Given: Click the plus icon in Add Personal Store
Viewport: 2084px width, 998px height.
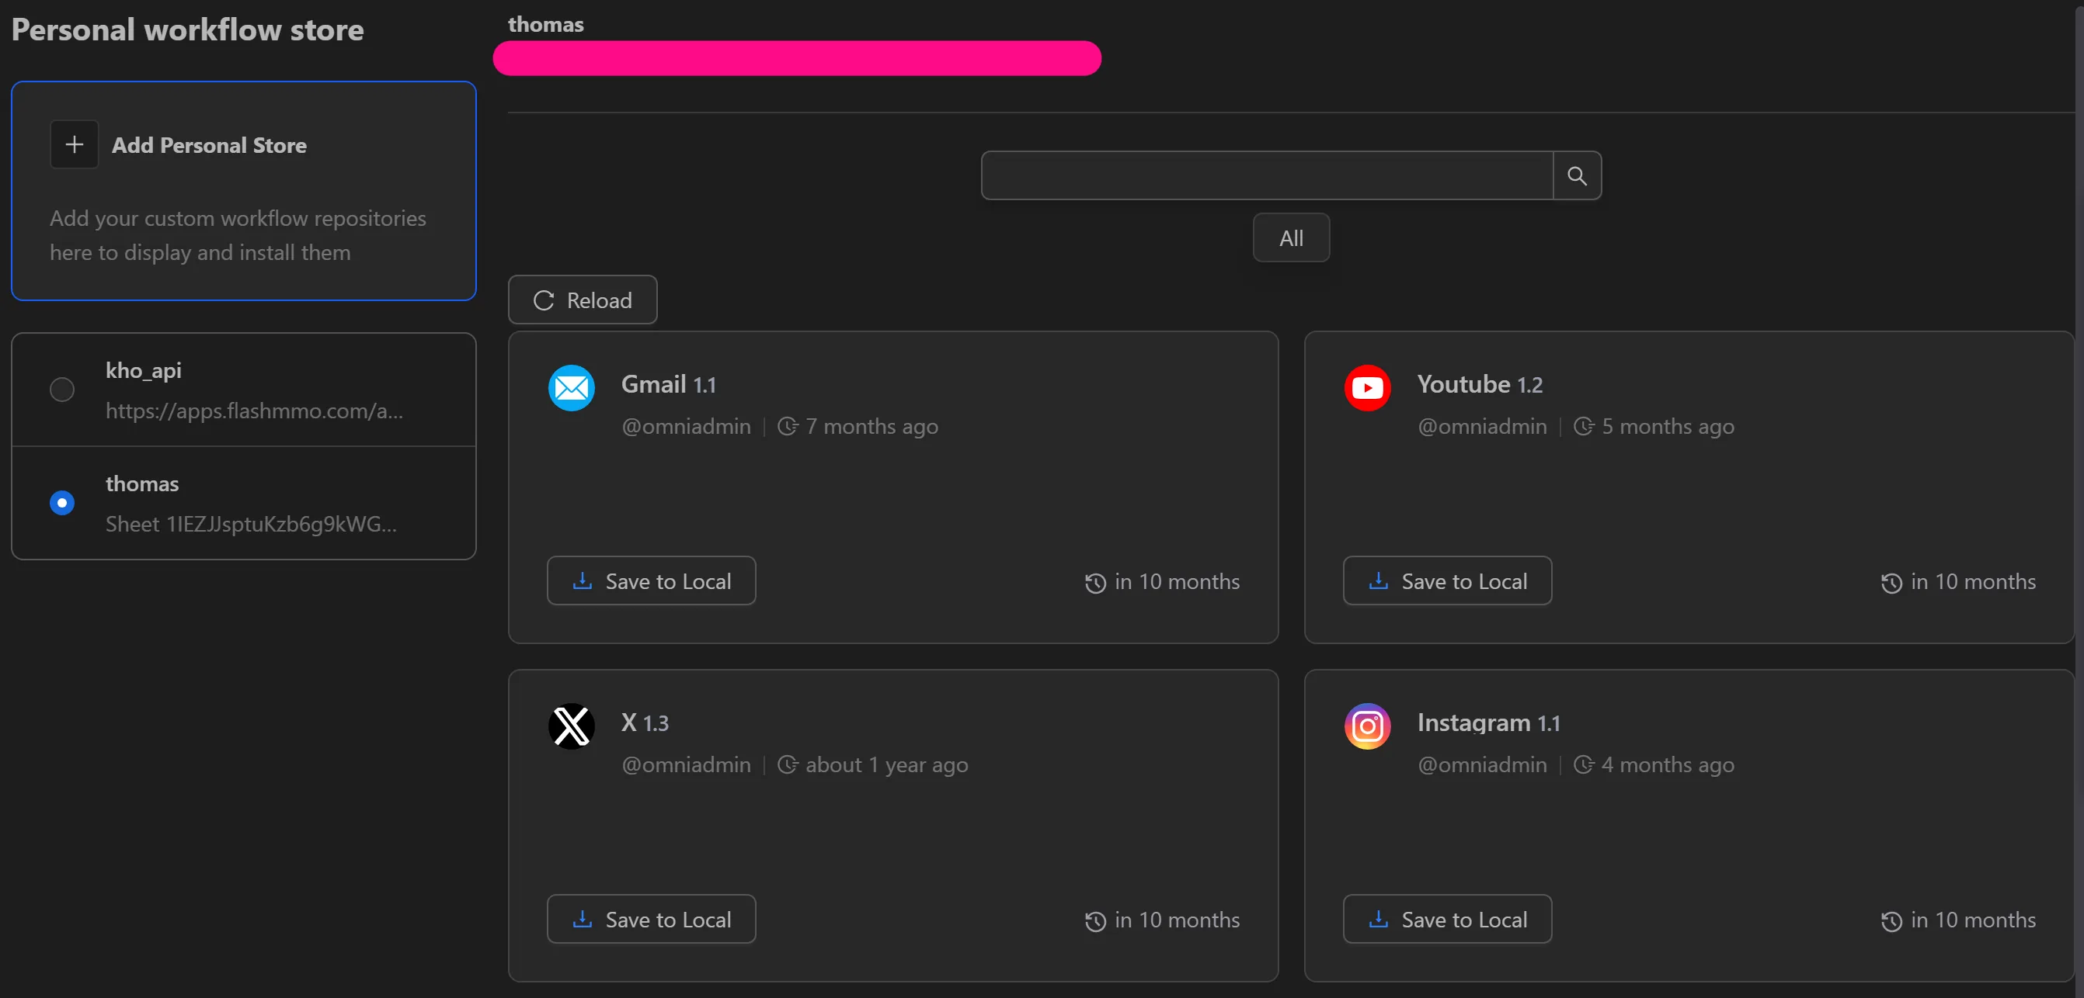Looking at the screenshot, I should click(x=74, y=144).
